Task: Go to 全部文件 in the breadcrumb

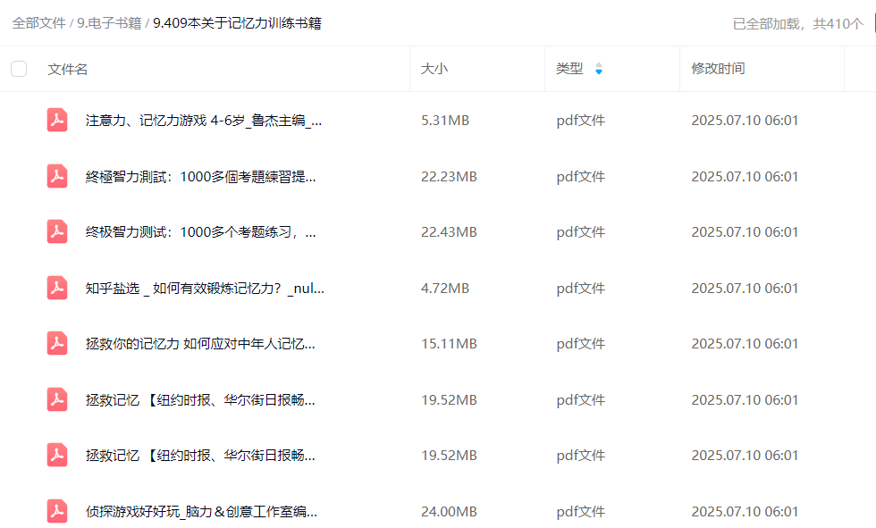Action: [x=38, y=23]
